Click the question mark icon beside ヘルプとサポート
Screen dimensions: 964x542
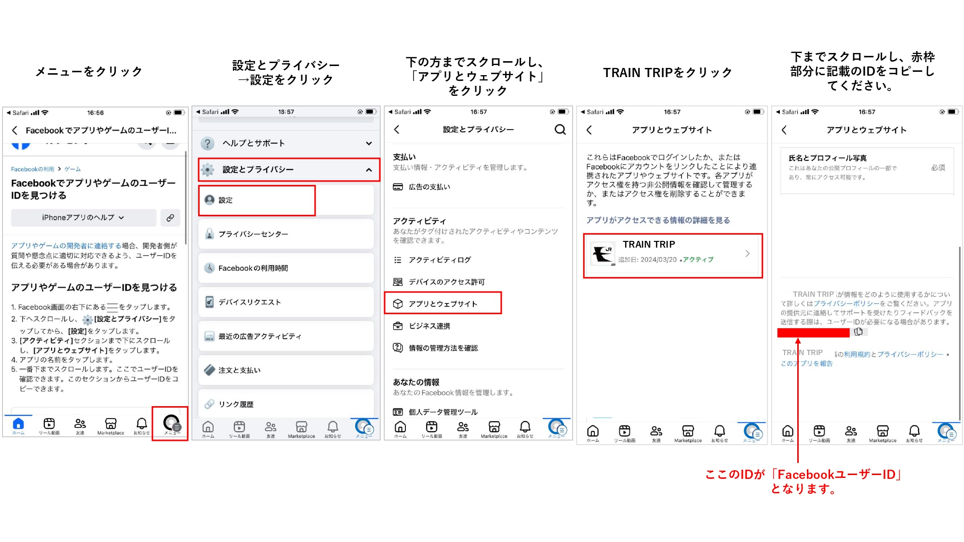click(x=207, y=143)
